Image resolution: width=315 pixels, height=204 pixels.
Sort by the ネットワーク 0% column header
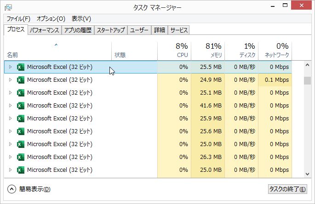point(275,51)
